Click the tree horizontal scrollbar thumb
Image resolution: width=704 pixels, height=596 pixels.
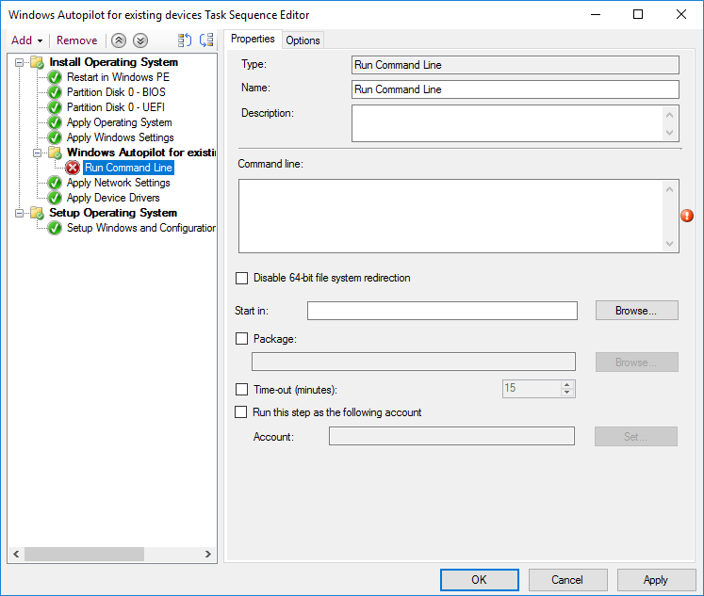[x=85, y=555]
